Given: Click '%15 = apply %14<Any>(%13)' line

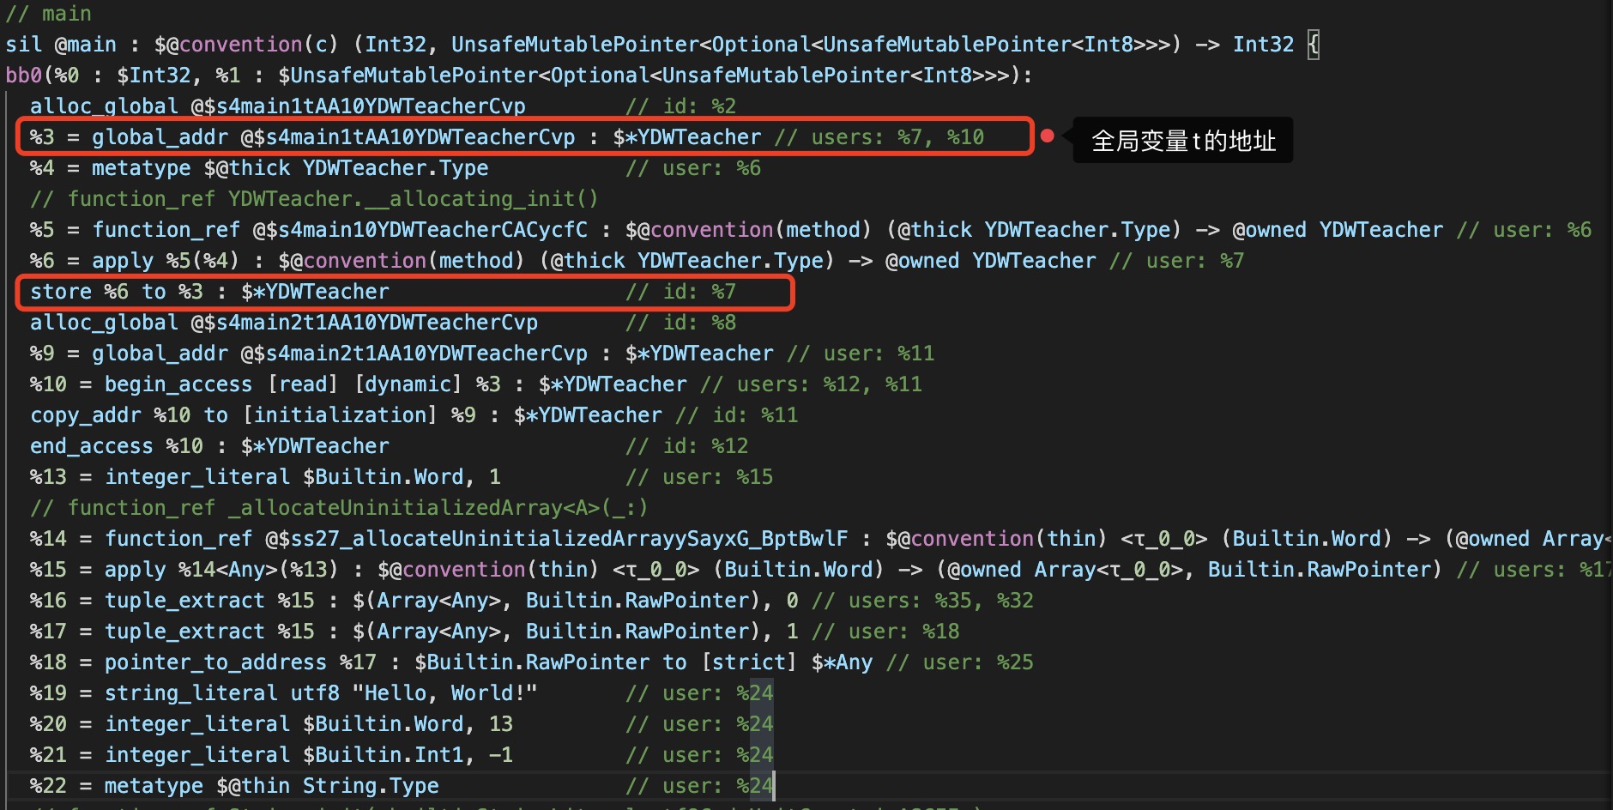Looking at the screenshot, I should pyautogui.click(x=820, y=570).
